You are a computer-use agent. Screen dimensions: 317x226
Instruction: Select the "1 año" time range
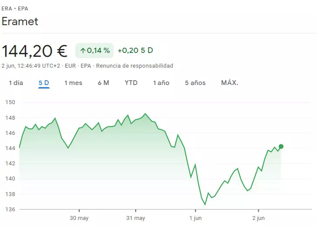coord(161,83)
